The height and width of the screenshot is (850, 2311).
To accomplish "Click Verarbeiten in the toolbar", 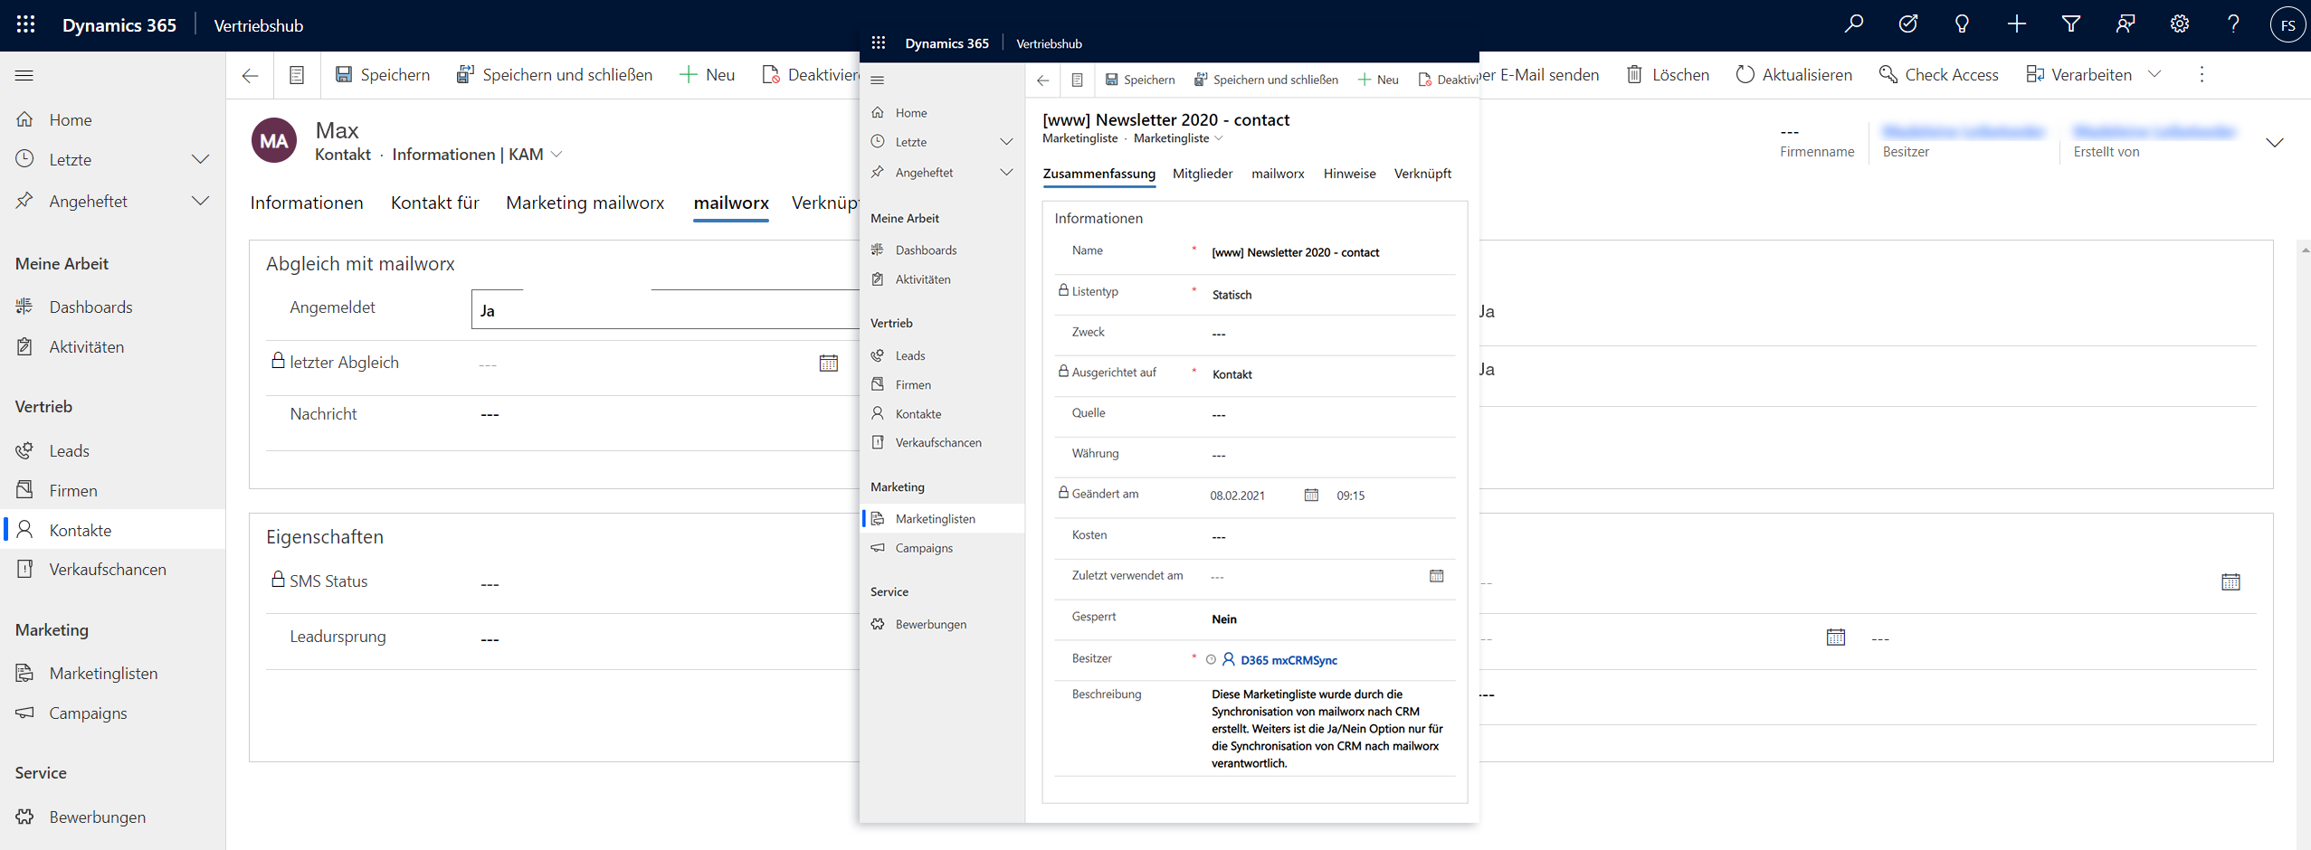I will coord(2079,75).
